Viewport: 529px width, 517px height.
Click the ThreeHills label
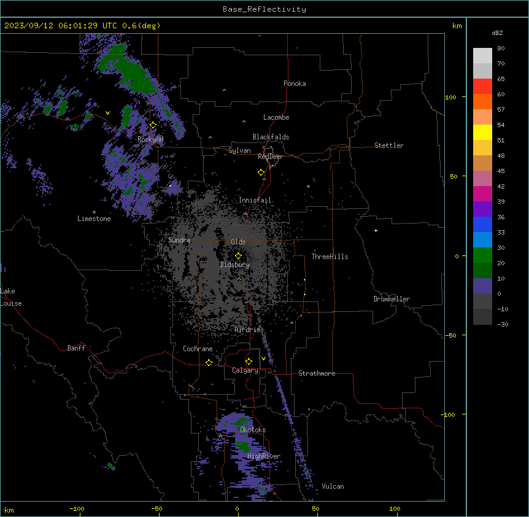tap(330, 257)
